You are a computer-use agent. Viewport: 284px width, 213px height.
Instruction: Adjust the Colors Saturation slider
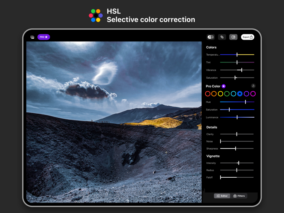(x=237, y=78)
